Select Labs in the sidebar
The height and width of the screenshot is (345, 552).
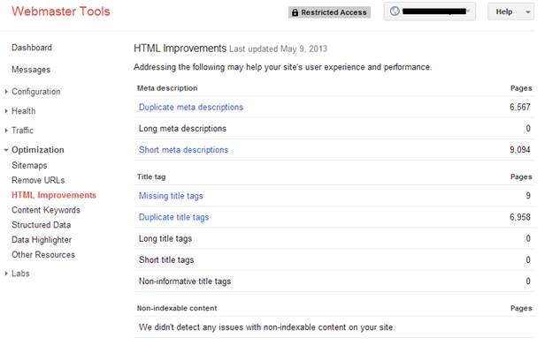pos(20,274)
